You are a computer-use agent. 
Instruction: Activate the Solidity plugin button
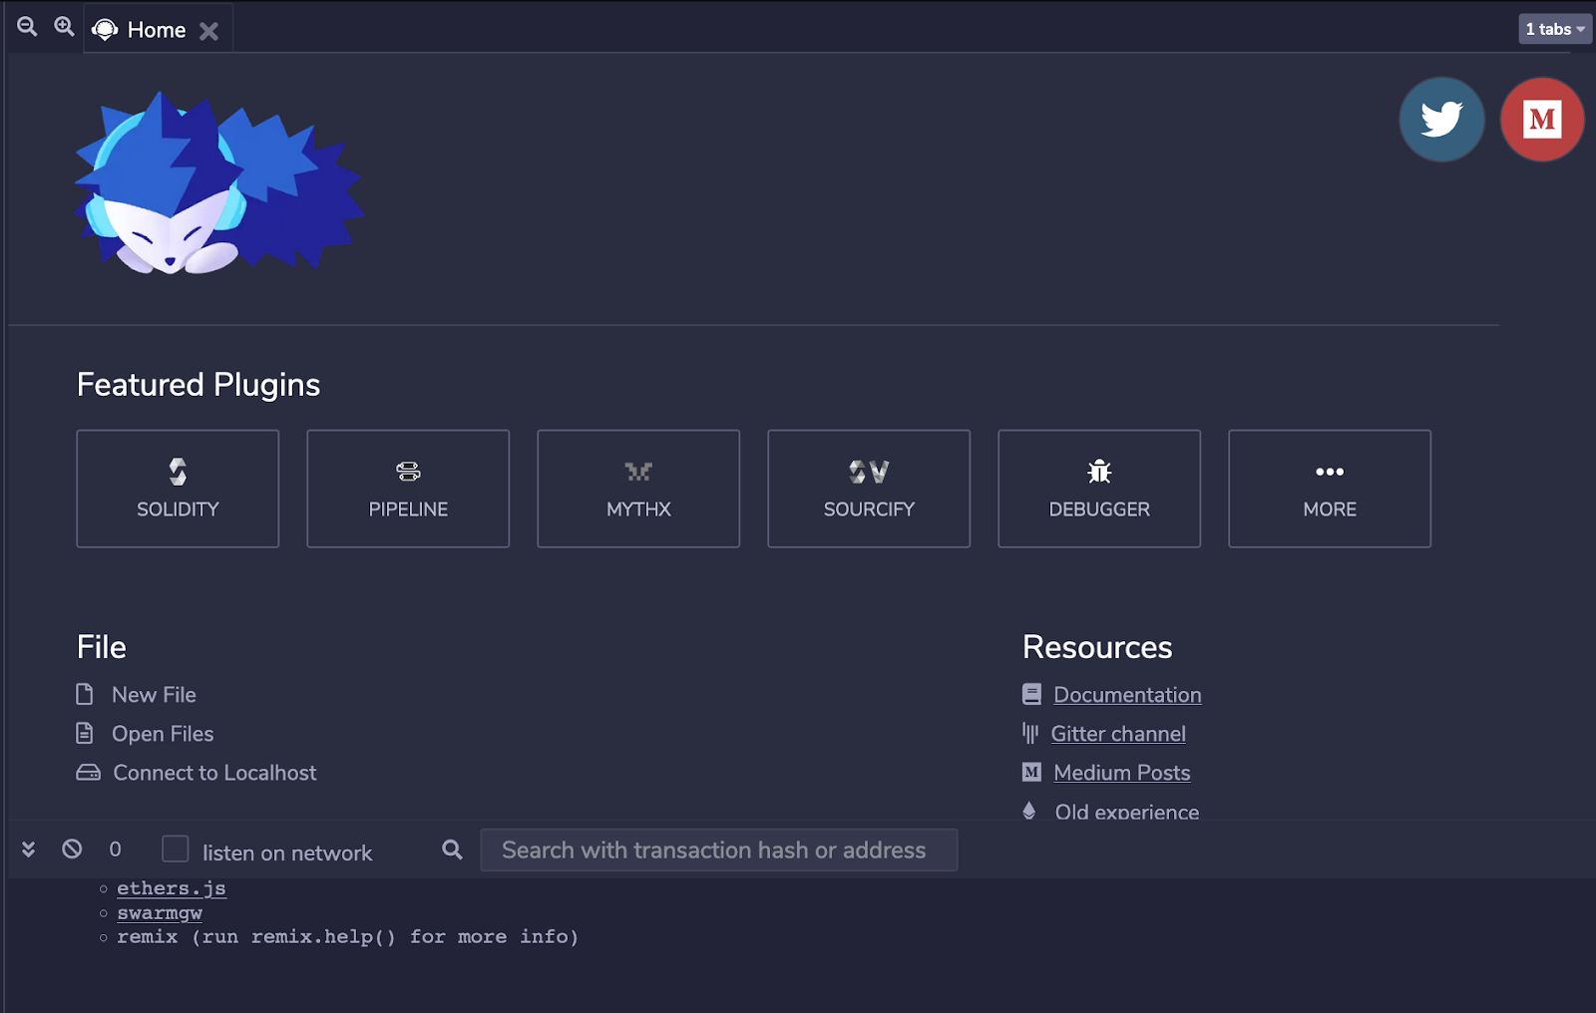coord(178,489)
